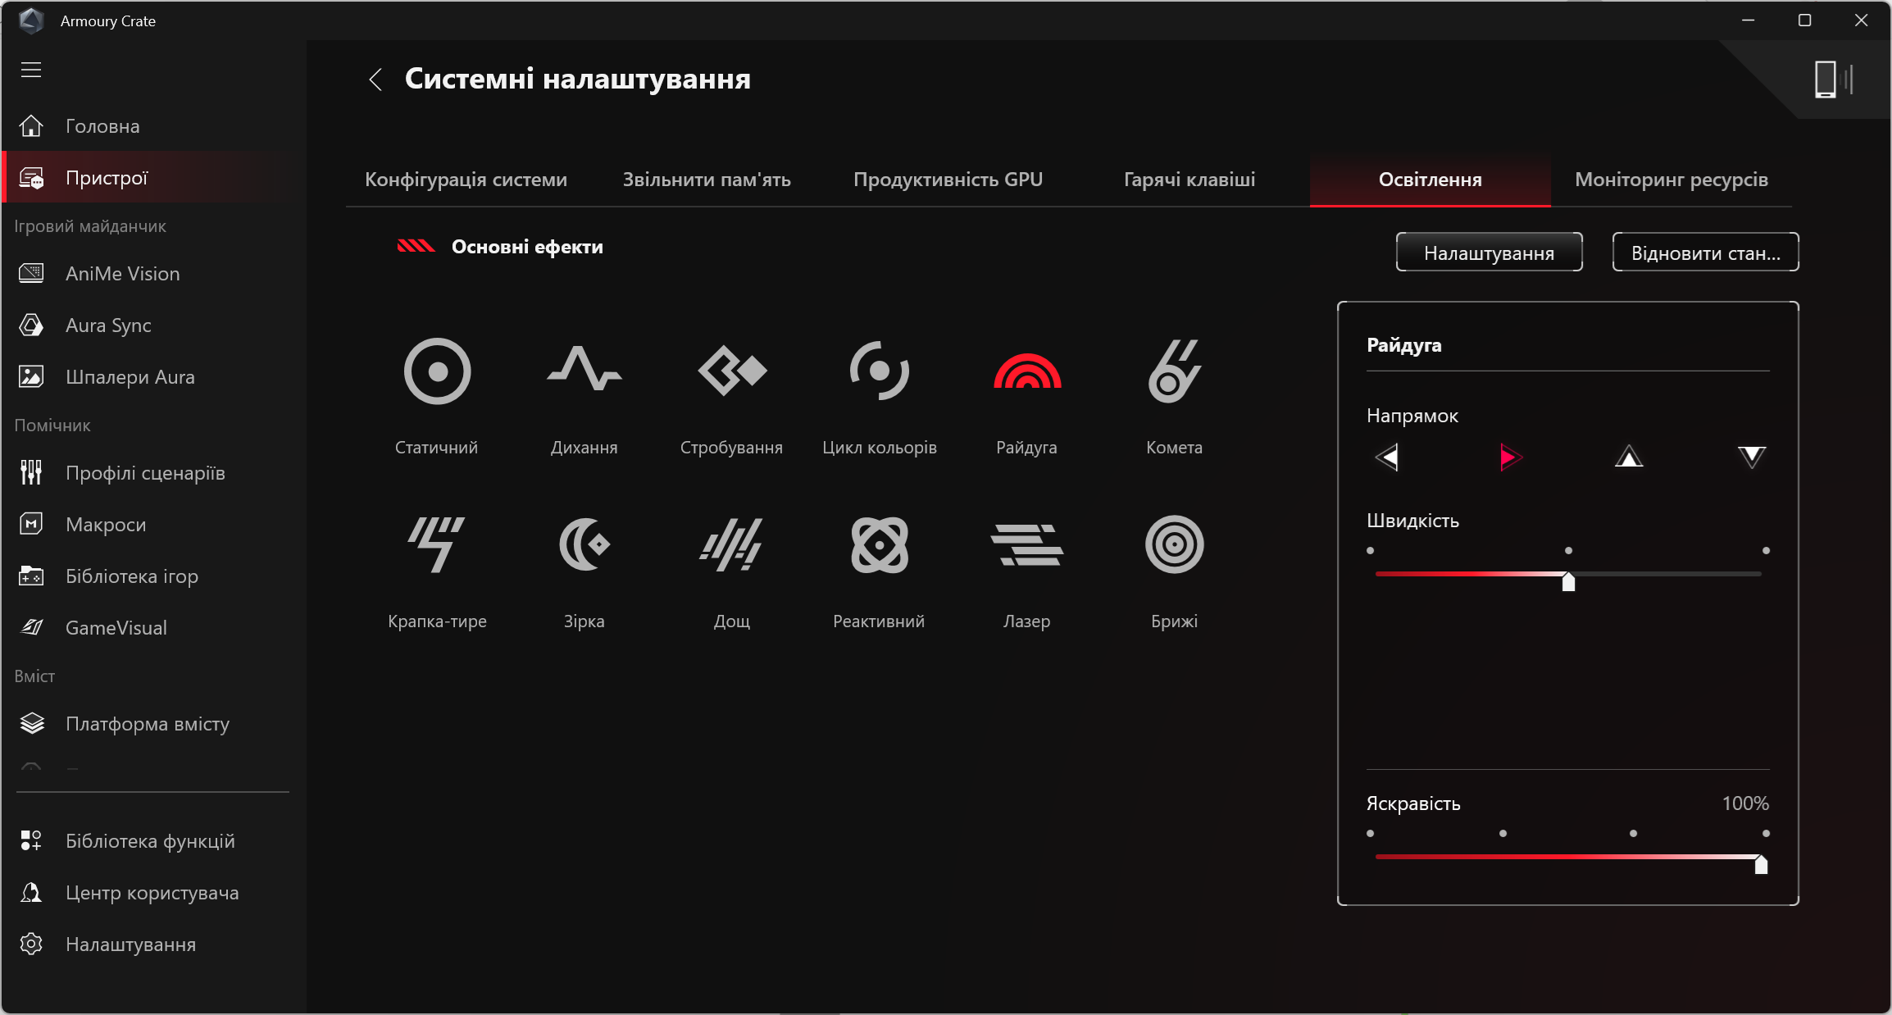Open the Продуктивність GPU tab
Viewport: 1892px width, 1015px height.
948,180
